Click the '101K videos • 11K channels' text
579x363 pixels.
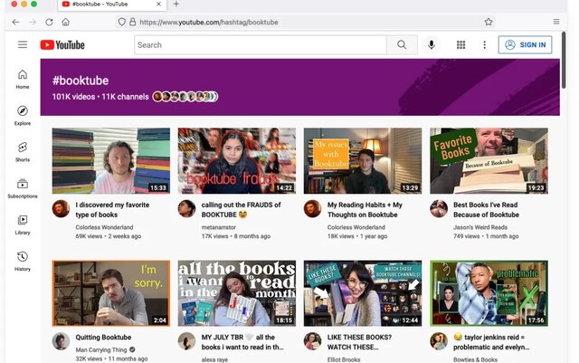pos(100,97)
